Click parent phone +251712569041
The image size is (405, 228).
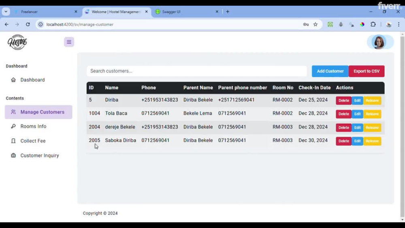(236, 100)
